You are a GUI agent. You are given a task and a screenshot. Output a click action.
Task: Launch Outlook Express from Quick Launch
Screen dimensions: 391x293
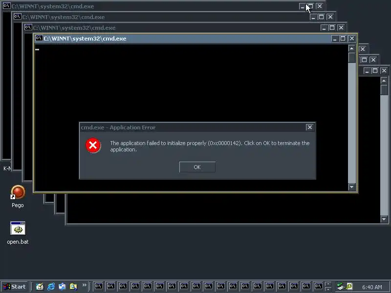(x=62, y=287)
